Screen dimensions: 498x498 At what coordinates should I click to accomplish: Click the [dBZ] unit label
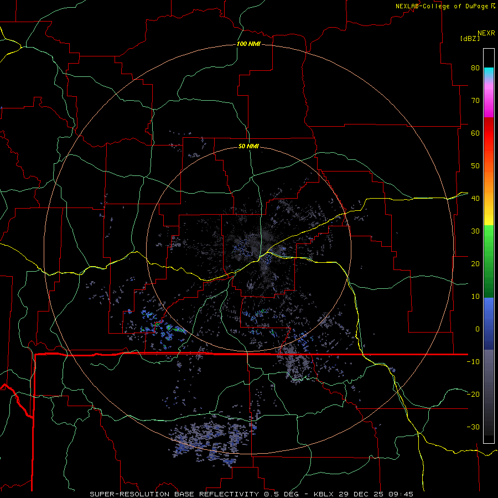point(470,38)
